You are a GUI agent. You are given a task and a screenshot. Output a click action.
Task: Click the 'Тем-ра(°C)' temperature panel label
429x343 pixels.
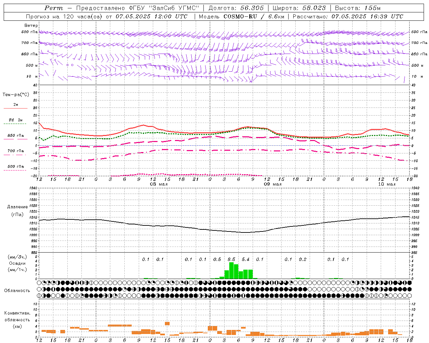pyautogui.click(x=16, y=95)
